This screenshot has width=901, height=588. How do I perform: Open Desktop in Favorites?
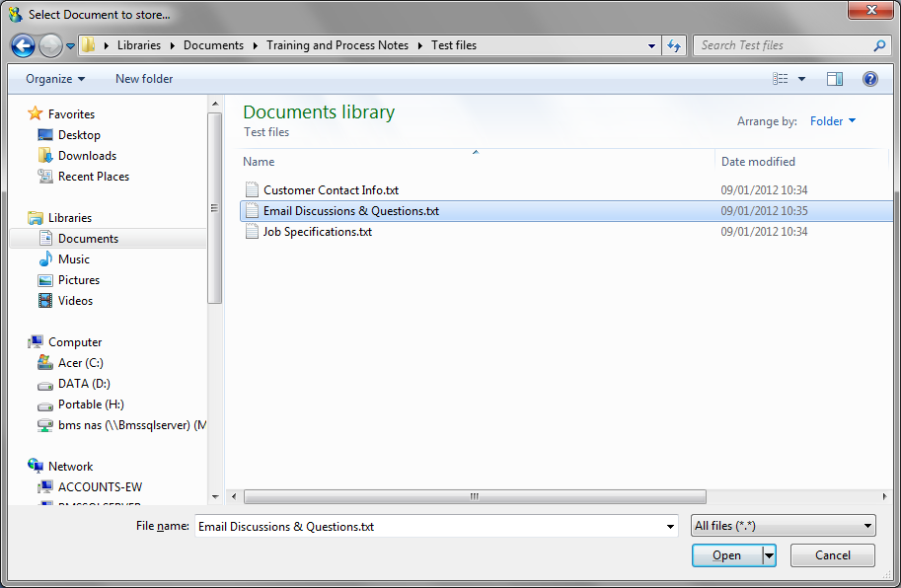(x=79, y=135)
